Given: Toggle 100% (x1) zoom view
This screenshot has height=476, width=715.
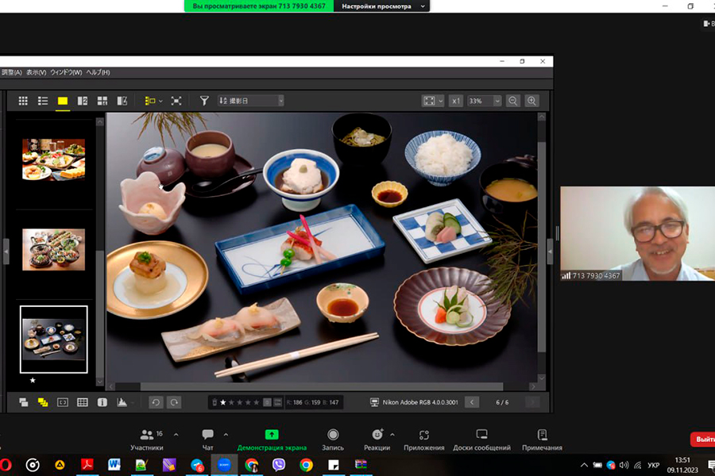Looking at the screenshot, I should point(455,101).
